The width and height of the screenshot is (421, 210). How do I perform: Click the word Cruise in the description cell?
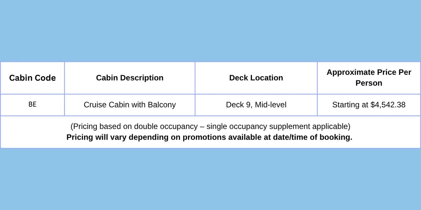click(x=94, y=105)
